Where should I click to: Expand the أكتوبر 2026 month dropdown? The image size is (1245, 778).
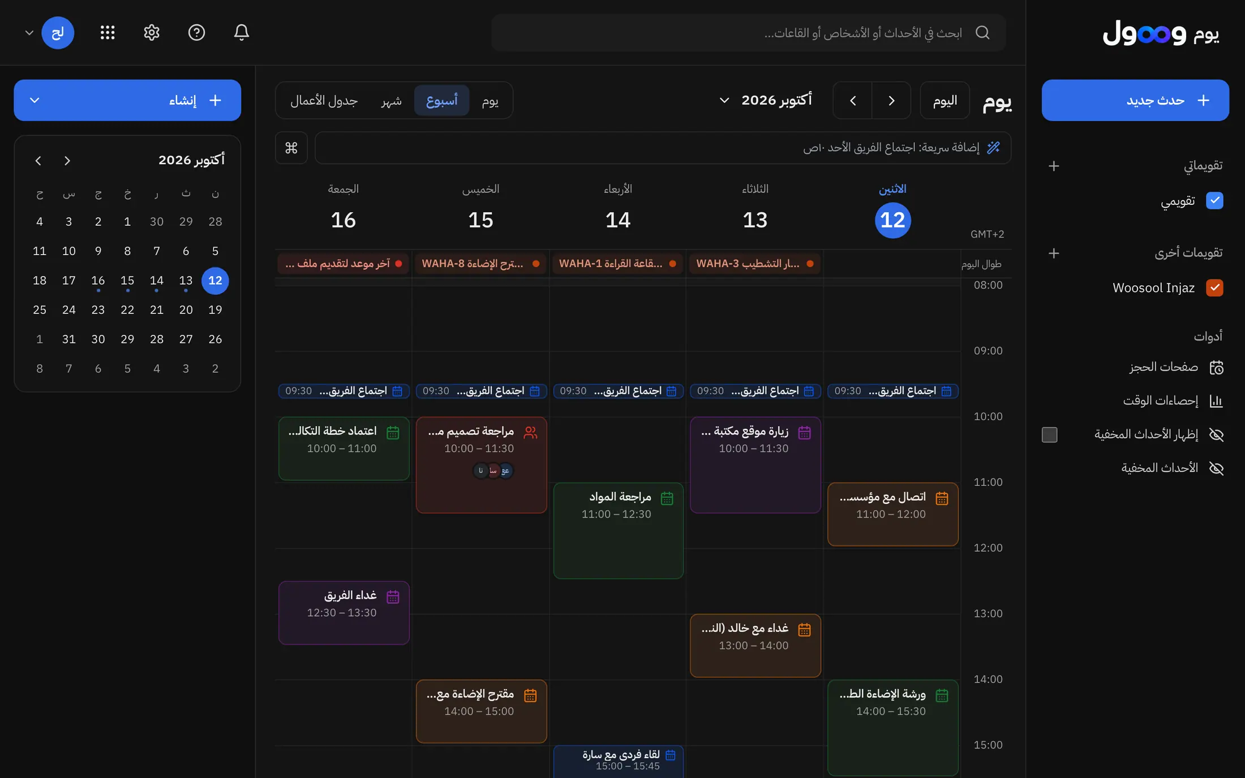click(765, 100)
